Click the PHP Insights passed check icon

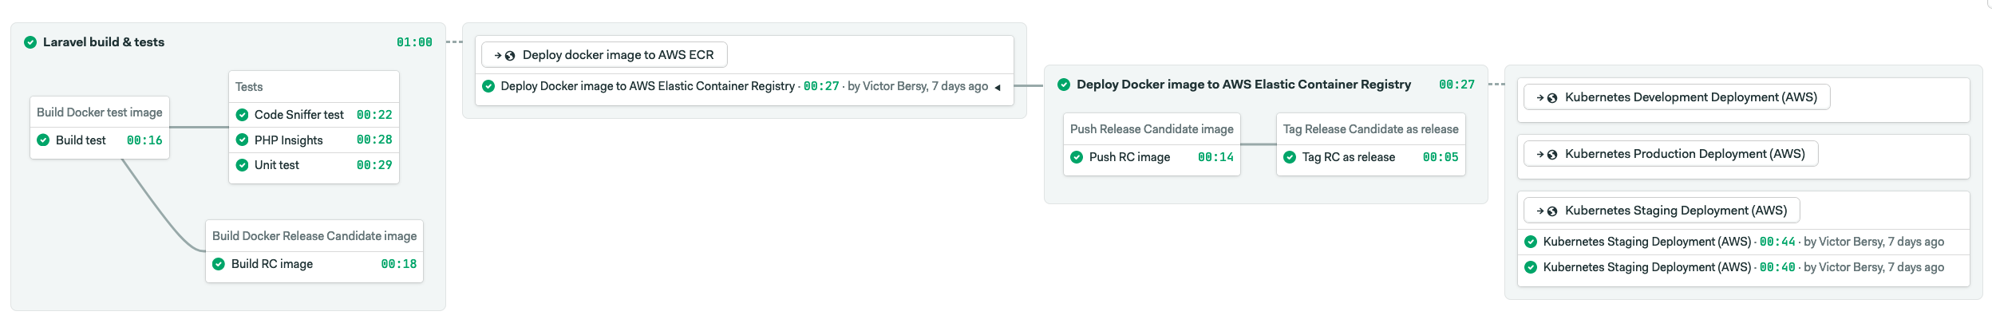coord(242,140)
